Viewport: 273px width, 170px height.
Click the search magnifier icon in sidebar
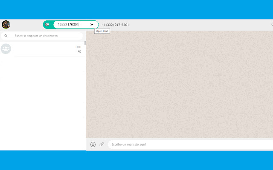(6, 36)
